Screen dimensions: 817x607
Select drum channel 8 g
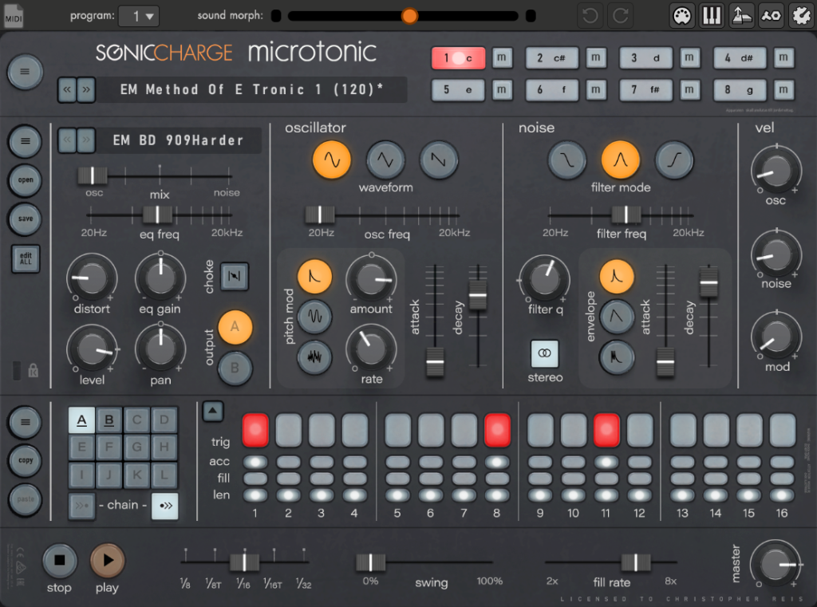click(x=740, y=89)
